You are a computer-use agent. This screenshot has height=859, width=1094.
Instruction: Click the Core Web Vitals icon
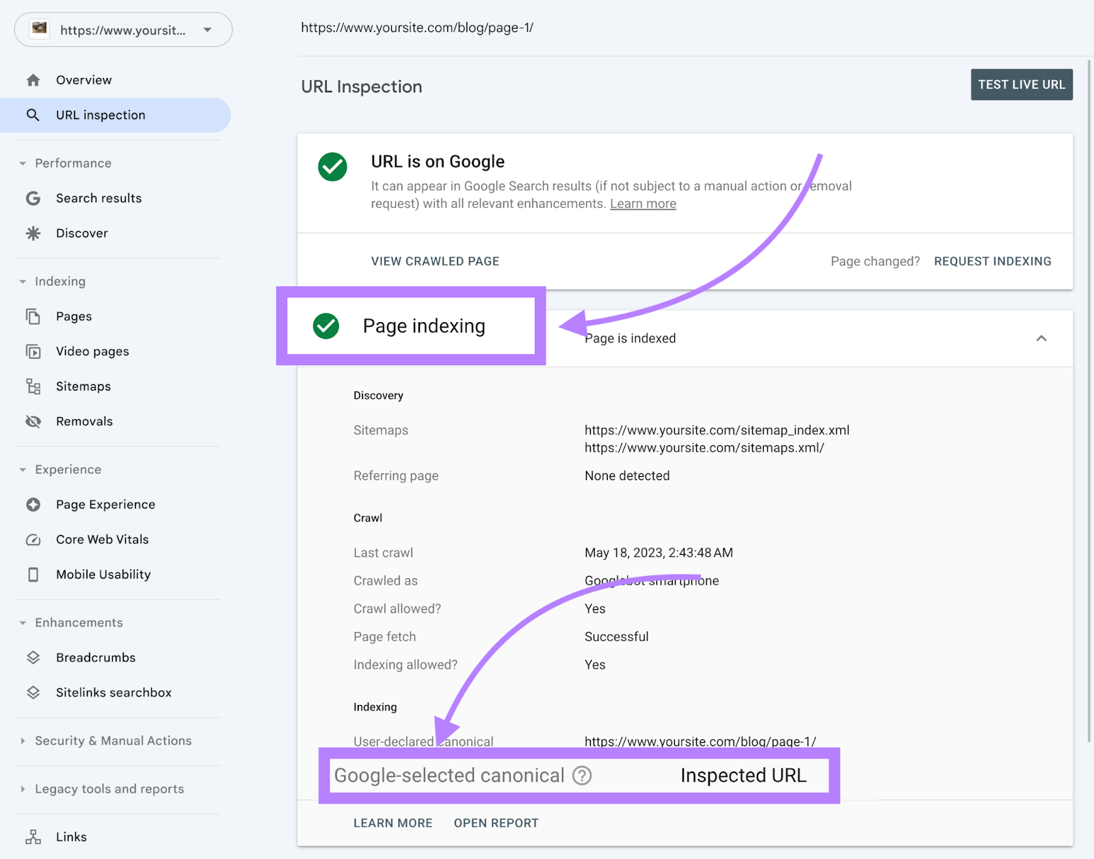33,540
